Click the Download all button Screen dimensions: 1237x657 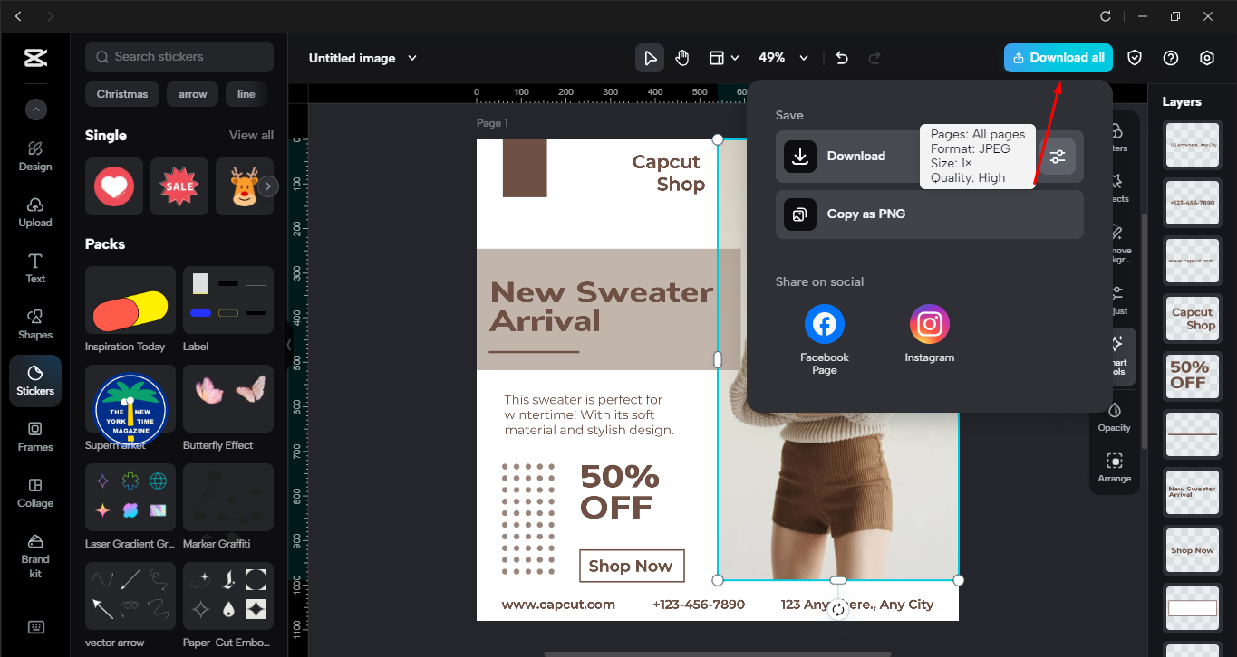[x=1058, y=58]
